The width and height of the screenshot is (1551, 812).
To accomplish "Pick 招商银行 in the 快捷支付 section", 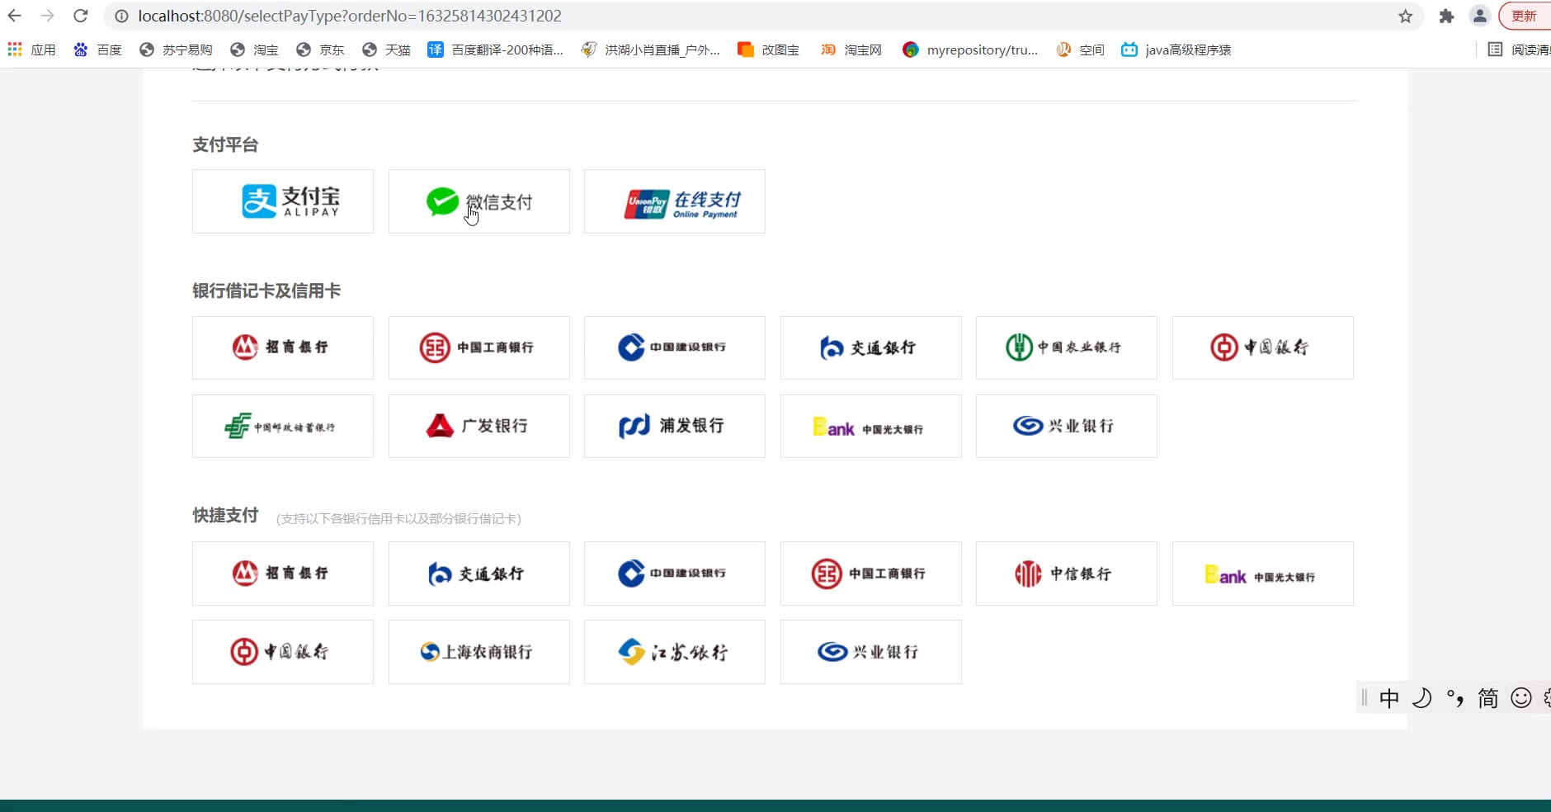I will [283, 574].
